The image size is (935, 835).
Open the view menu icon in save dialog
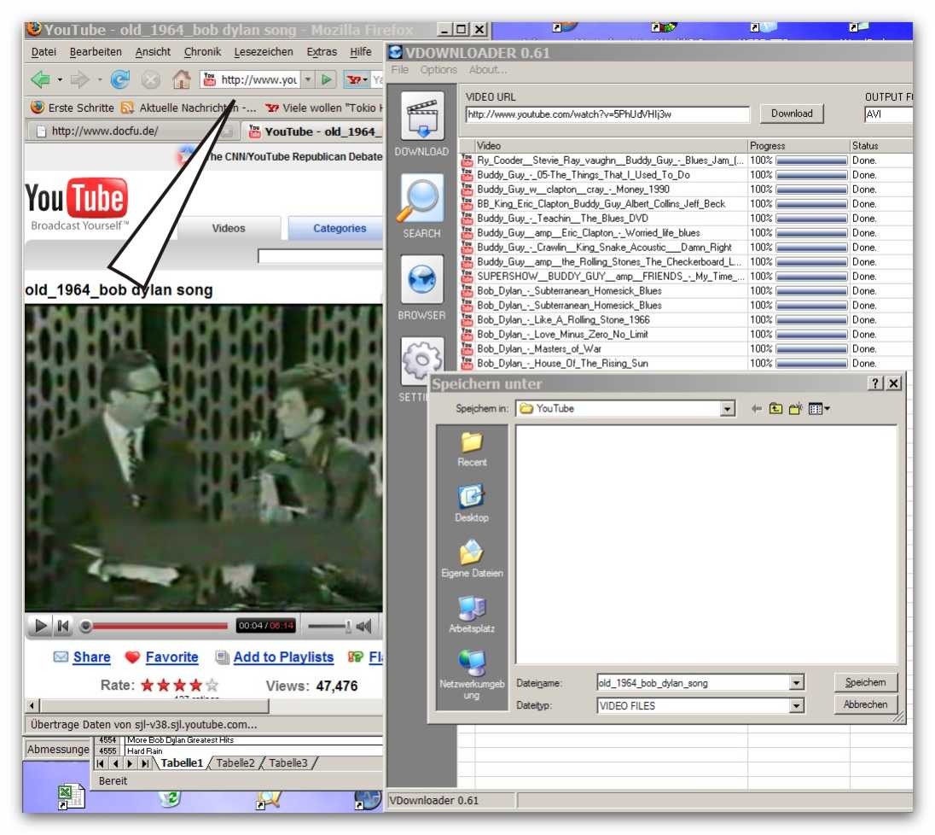pyautogui.click(x=819, y=409)
